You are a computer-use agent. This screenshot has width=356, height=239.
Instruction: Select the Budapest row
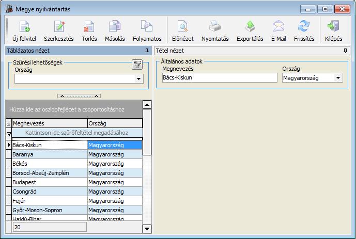point(77,182)
